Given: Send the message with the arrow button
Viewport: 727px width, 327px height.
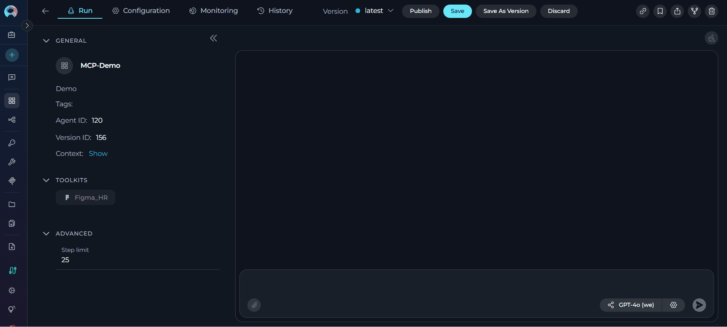Looking at the screenshot, I should click(x=699, y=305).
